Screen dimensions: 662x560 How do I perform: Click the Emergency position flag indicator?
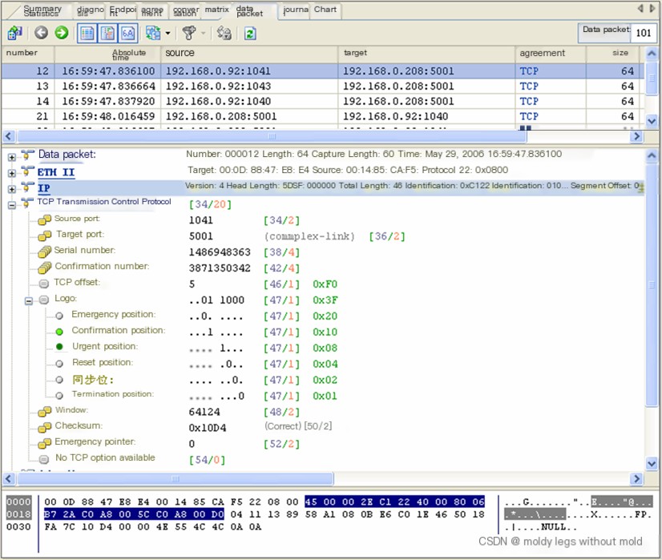coord(59,316)
